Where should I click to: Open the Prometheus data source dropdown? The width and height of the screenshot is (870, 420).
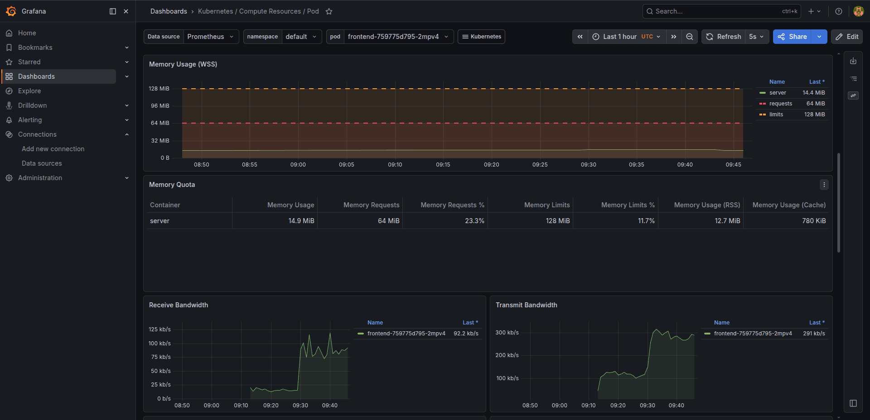pyautogui.click(x=211, y=37)
